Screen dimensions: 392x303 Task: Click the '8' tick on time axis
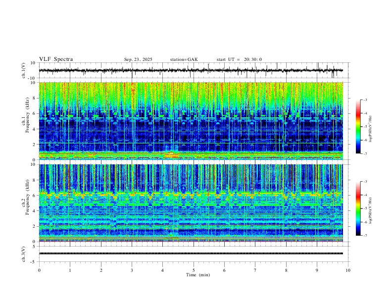(x=286, y=270)
